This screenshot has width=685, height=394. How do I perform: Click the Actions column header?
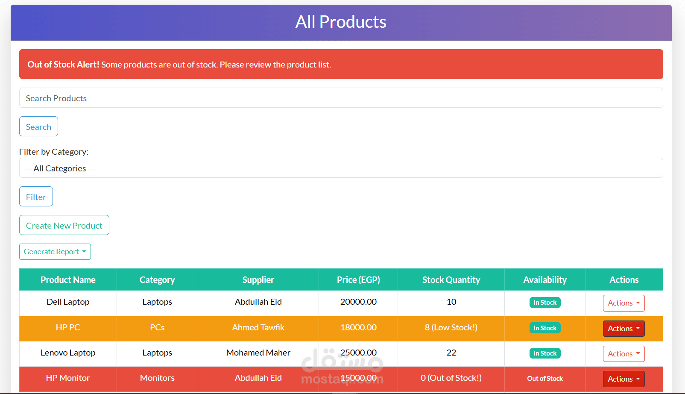(x=624, y=280)
